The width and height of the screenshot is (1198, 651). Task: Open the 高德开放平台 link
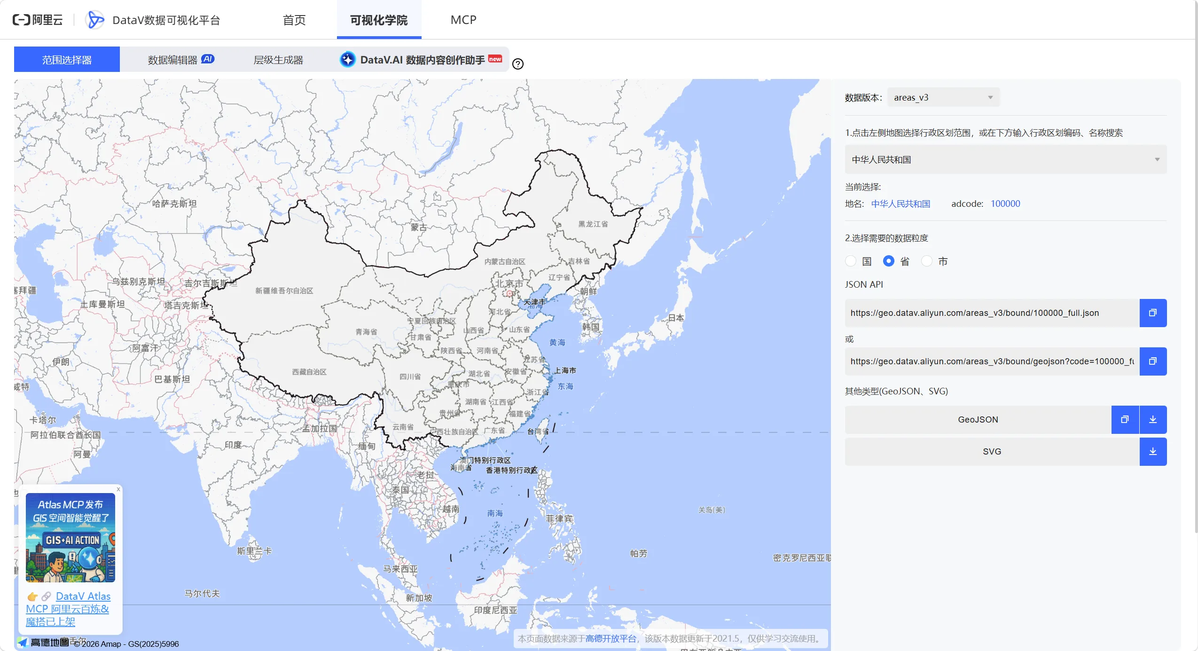(611, 638)
